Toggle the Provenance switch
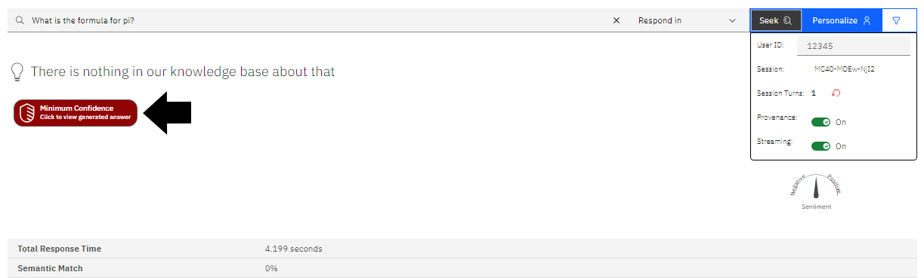Screen dimensions: 924x278 point(820,122)
